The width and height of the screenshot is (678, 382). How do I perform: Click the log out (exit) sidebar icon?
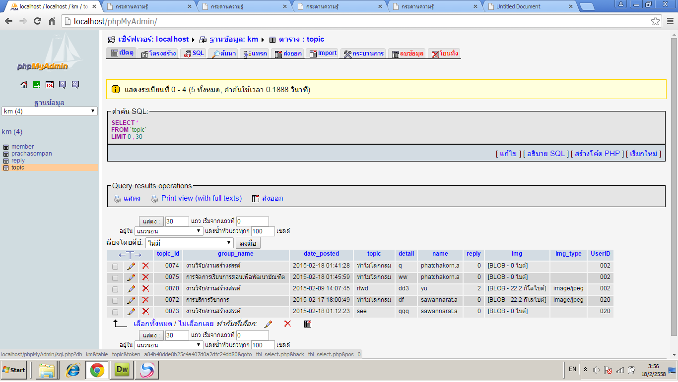(x=37, y=85)
